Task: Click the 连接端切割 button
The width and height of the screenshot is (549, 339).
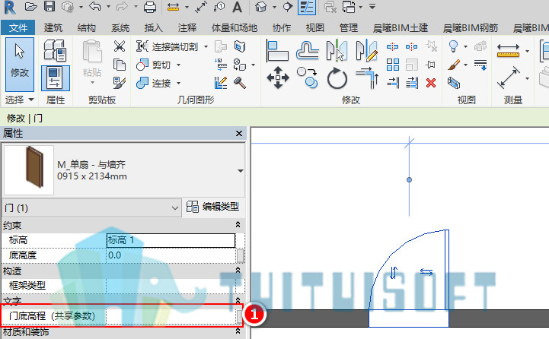Action: (x=168, y=46)
